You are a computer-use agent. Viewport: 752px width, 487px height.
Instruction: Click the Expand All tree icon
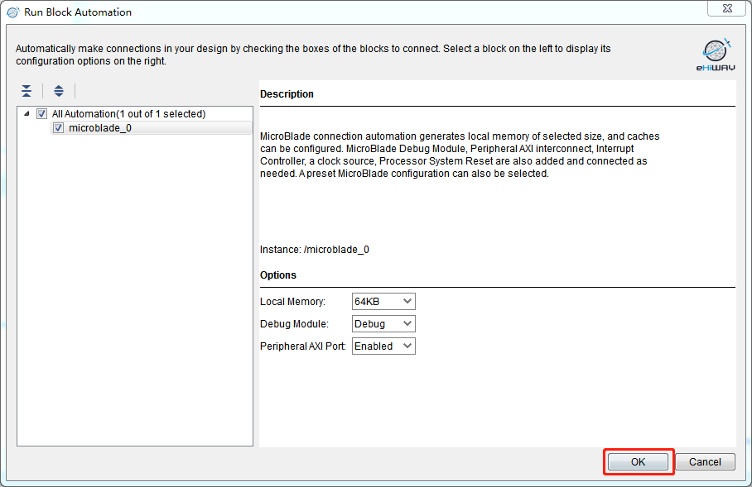click(x=59, y=91)
